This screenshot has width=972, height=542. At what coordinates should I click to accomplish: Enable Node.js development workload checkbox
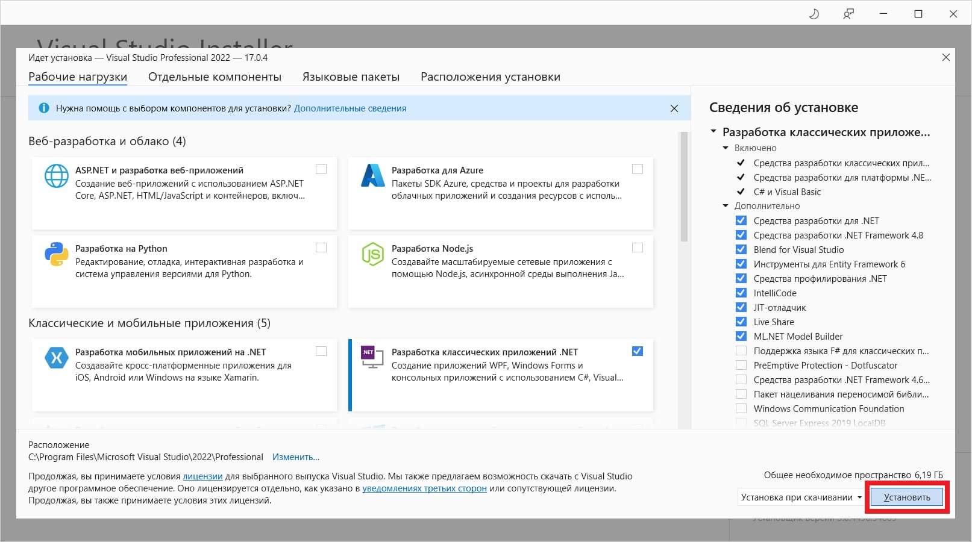coord(638,248)
